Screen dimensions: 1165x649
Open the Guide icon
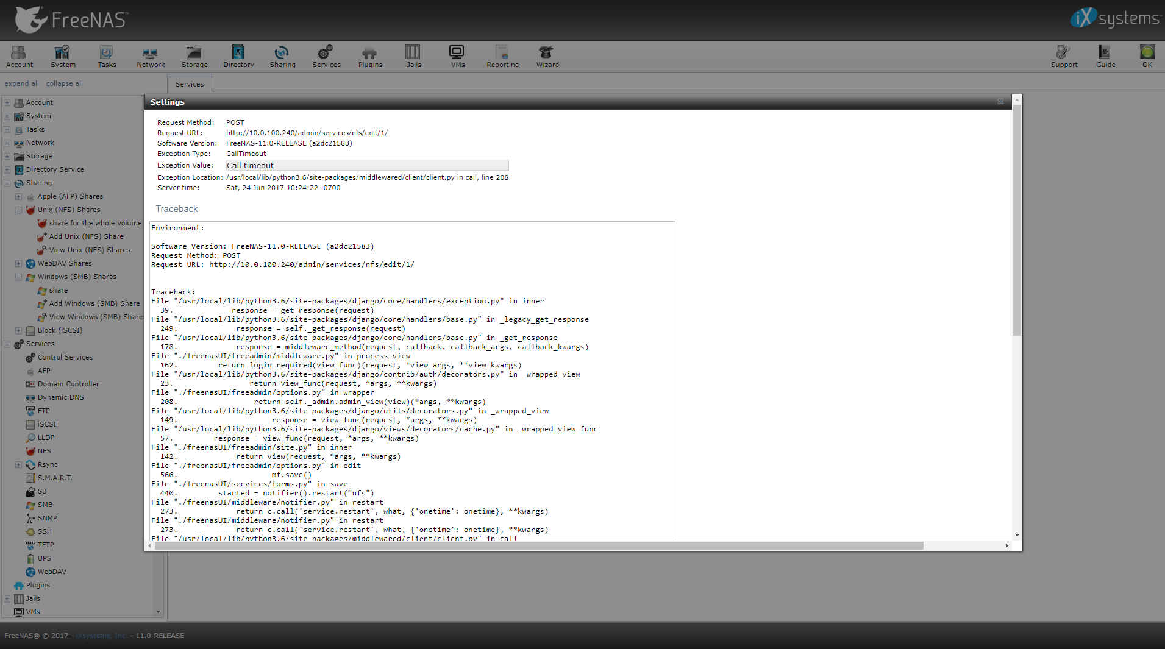(x=1105, y=57)
